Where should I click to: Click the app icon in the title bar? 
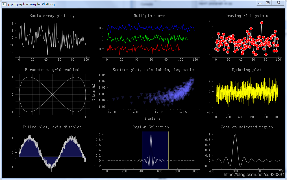click(5, 4)
